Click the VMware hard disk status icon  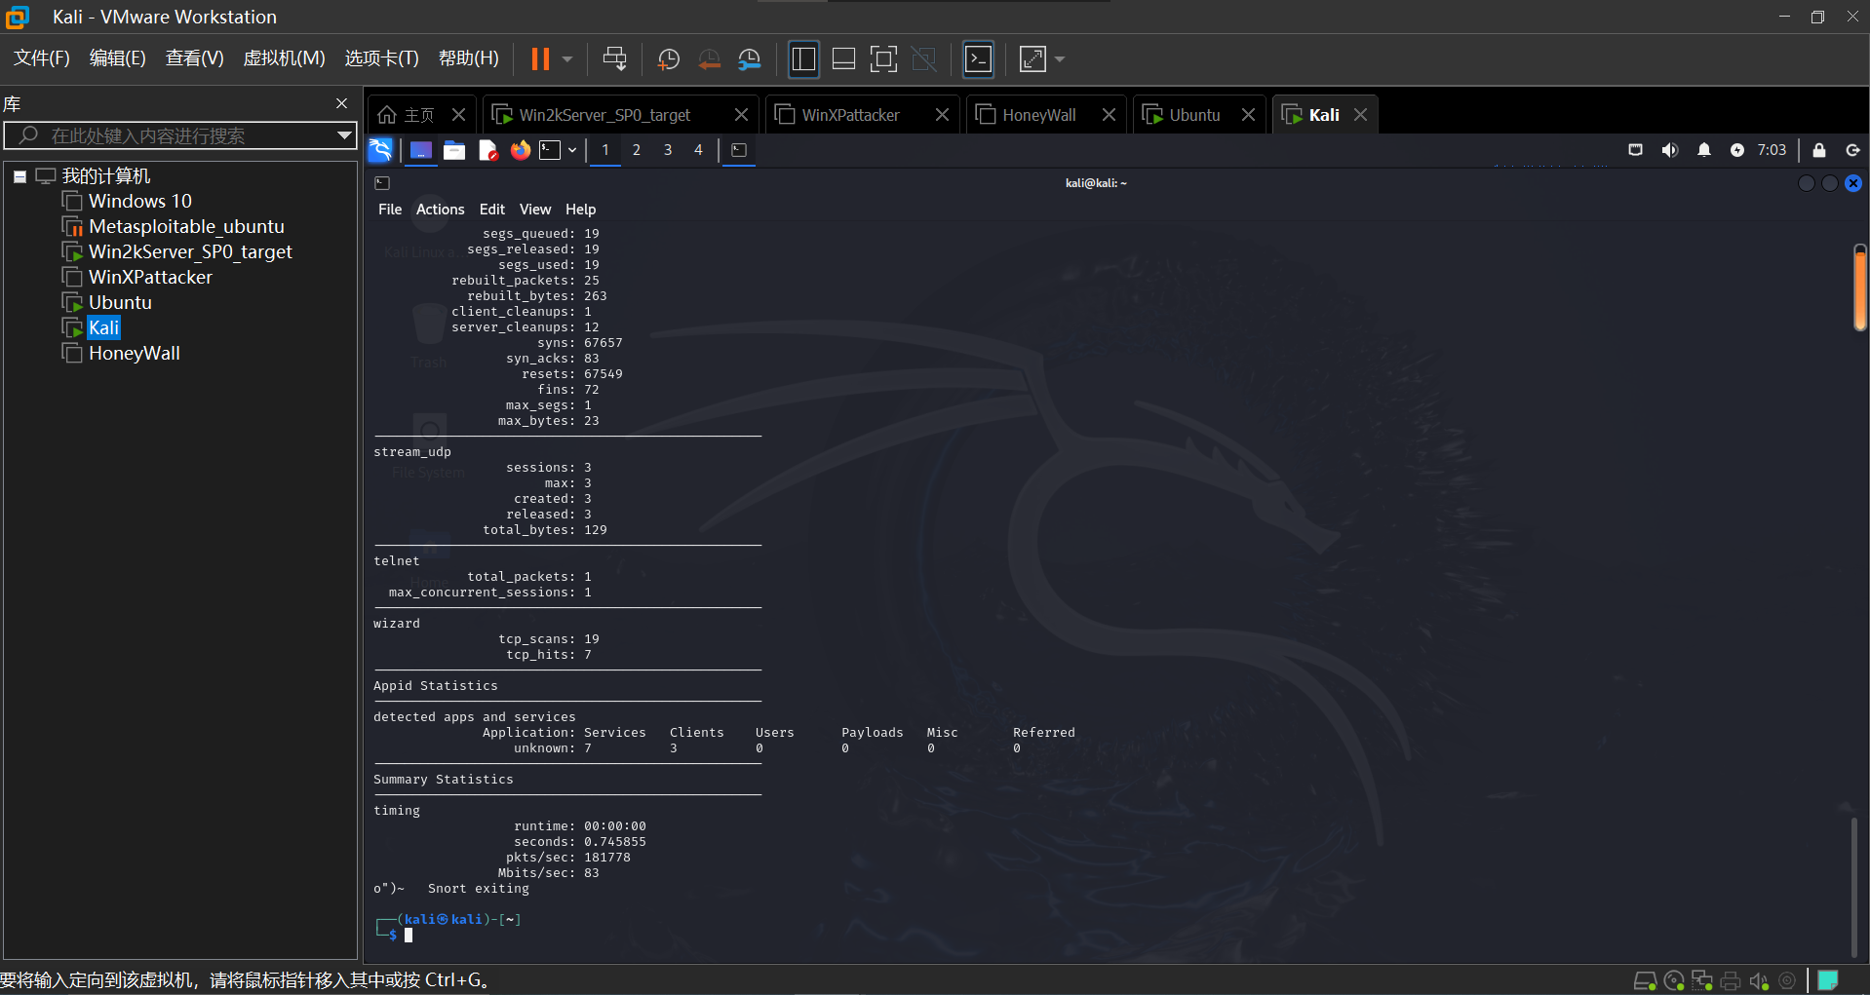click(x=1645, y=981)
